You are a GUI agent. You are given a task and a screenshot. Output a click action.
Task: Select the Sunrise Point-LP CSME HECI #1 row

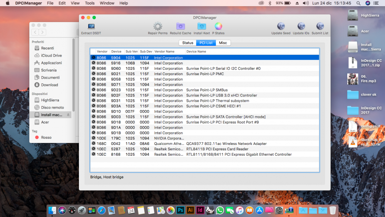point(205,106)
